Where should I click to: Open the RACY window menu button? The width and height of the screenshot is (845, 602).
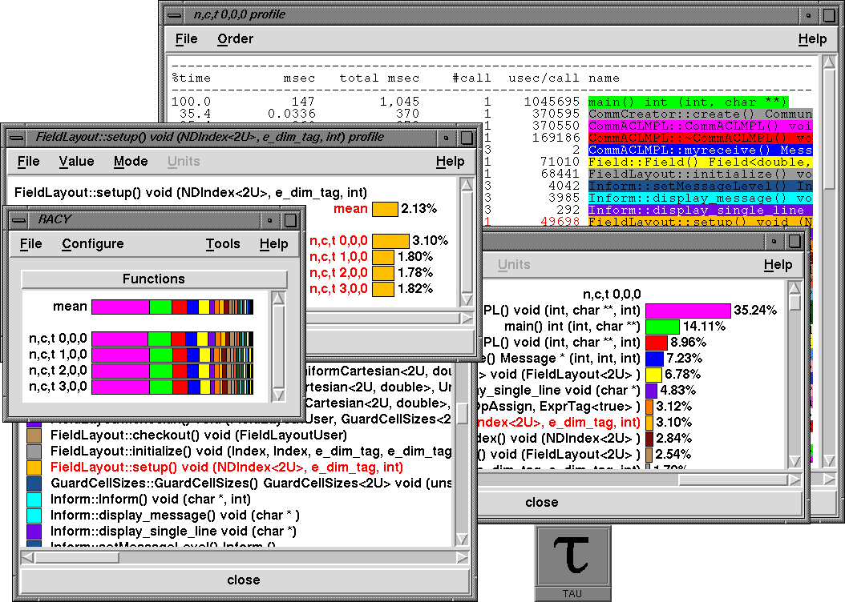[x=19, y=220]
